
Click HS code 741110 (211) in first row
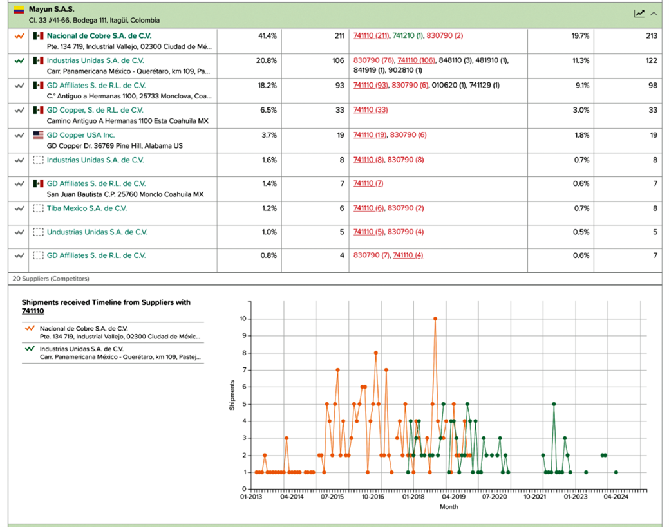(371, 36)
